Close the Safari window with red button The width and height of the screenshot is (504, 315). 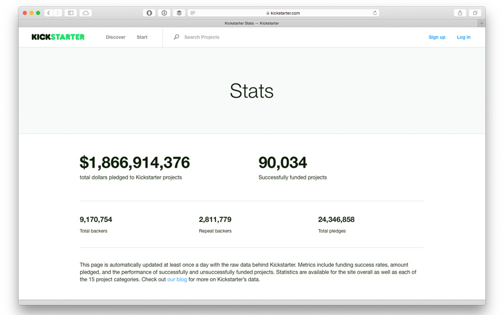(x=25, y=13)
